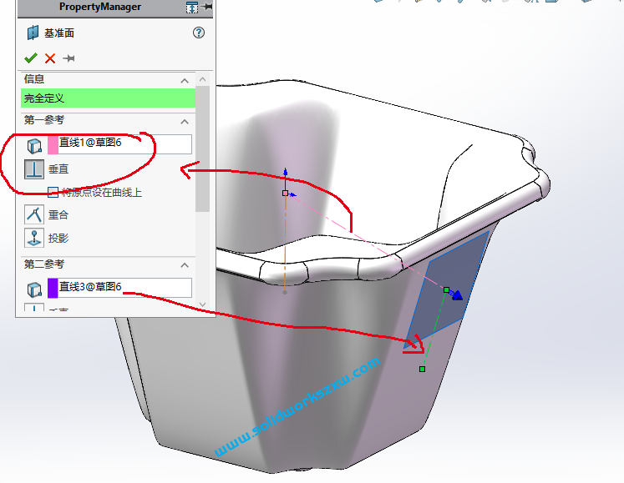Click the 基准面 plane feature icon
Image resolution: width=624 pixels, height=483 pixels.
(32, 33)
